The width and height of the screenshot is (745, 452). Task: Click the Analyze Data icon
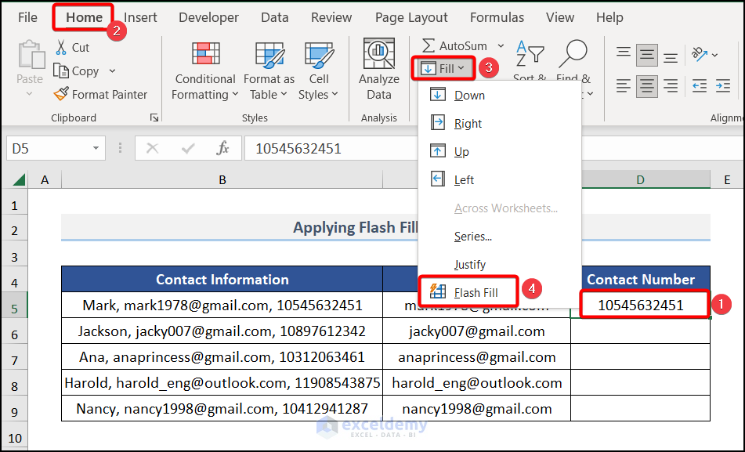point(378,53)
